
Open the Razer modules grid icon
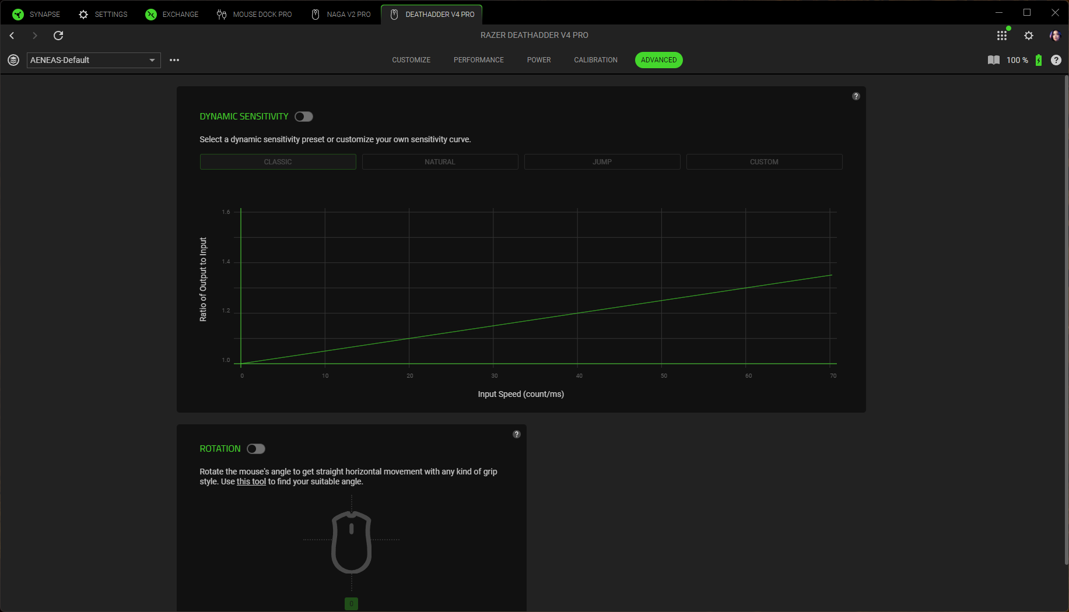click(x=1002, y=36)
